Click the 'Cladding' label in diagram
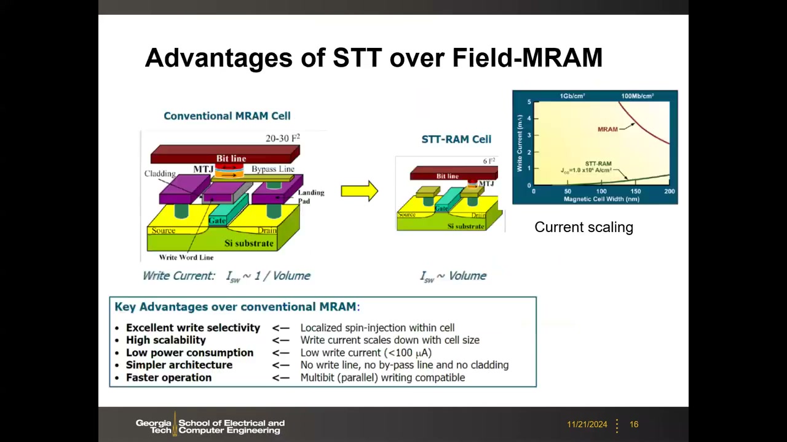The width and height of the screenshot is (787, 442). pyautogui.click(x=160, y=174)
